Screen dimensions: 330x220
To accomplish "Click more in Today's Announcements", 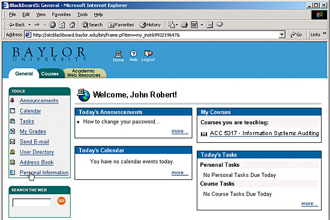I will pyautogui.click(x=180, y=132).
